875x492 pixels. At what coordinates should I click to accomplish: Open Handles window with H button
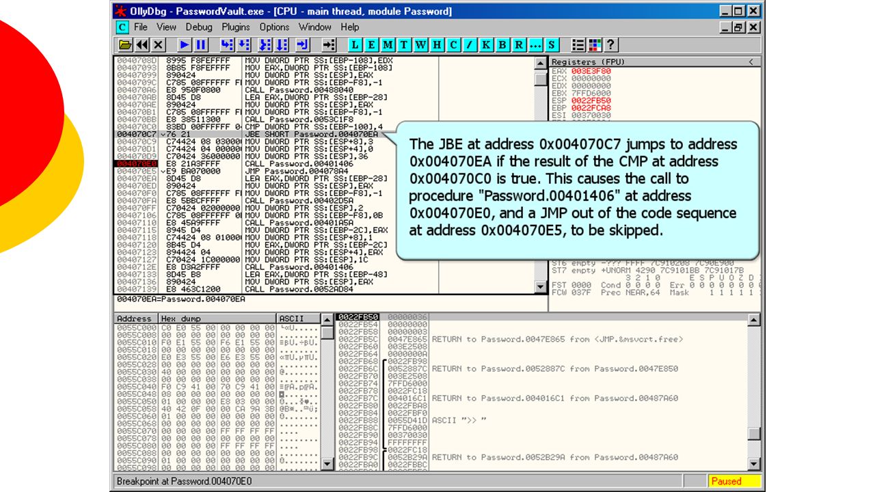pyautogui.click(x=437, y=45)
